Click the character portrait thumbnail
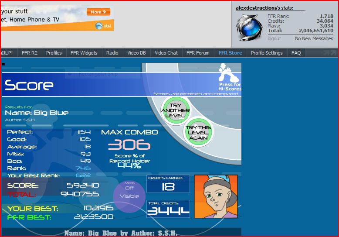The height and width of the screenshot is (237, 339). (216, 196)
